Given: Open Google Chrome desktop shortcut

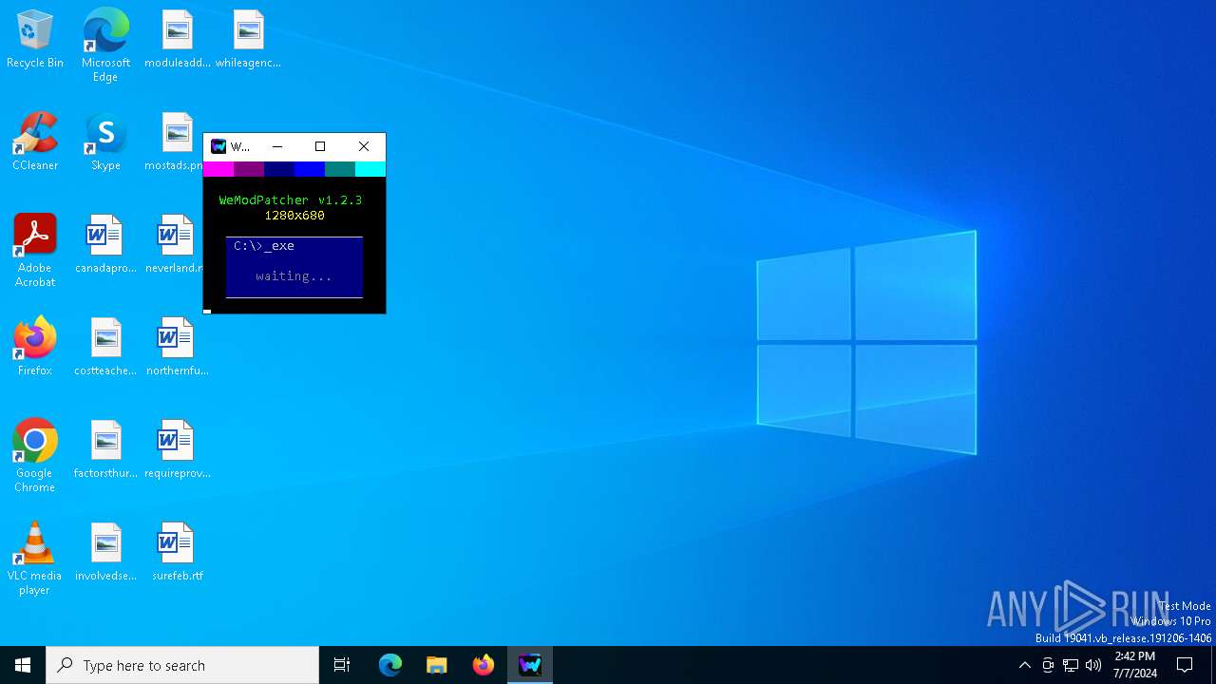Looking at the screenshot, I should tap(35, 456).
